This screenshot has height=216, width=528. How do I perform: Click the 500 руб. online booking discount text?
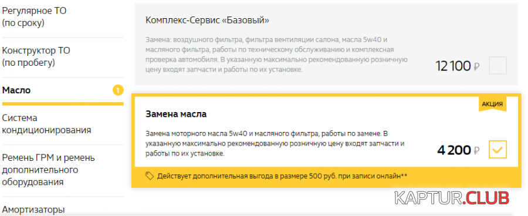(282, 176)
